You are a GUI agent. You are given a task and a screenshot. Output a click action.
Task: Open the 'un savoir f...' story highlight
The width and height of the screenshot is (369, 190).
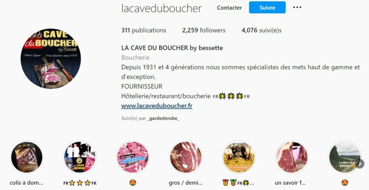tap(292, 157)
